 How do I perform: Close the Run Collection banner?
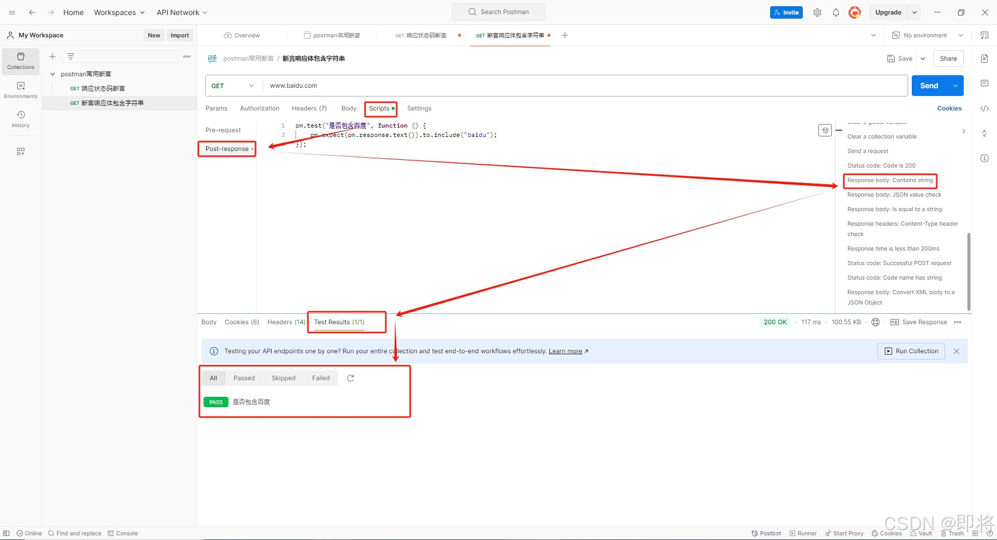click(x=956, y=351)
